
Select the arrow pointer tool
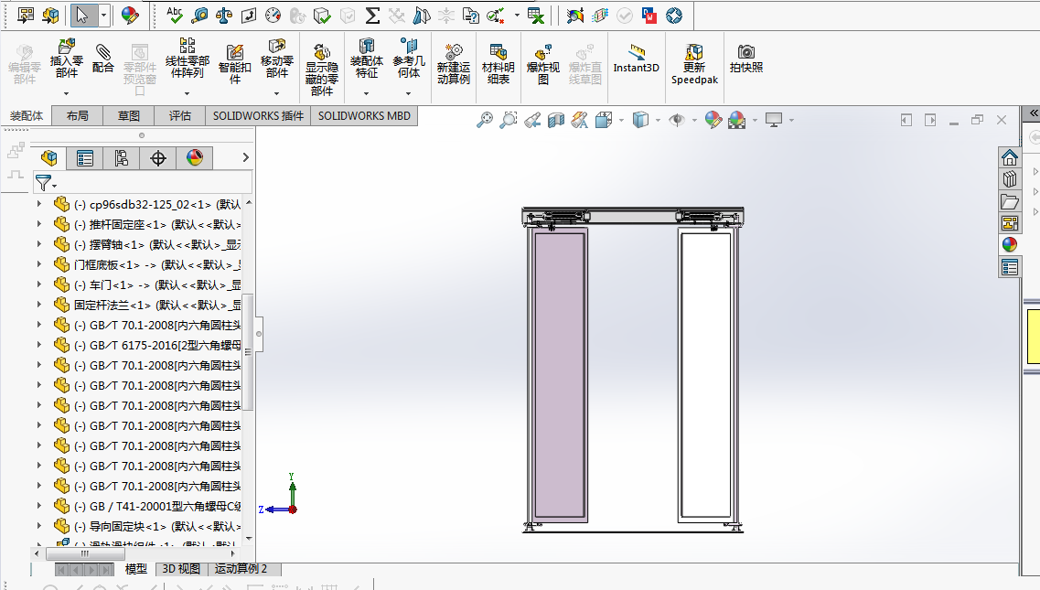(83, 16)
